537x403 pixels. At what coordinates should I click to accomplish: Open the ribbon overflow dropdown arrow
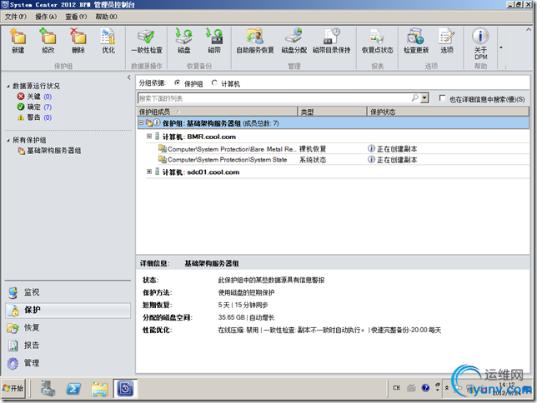coord(500,47)
